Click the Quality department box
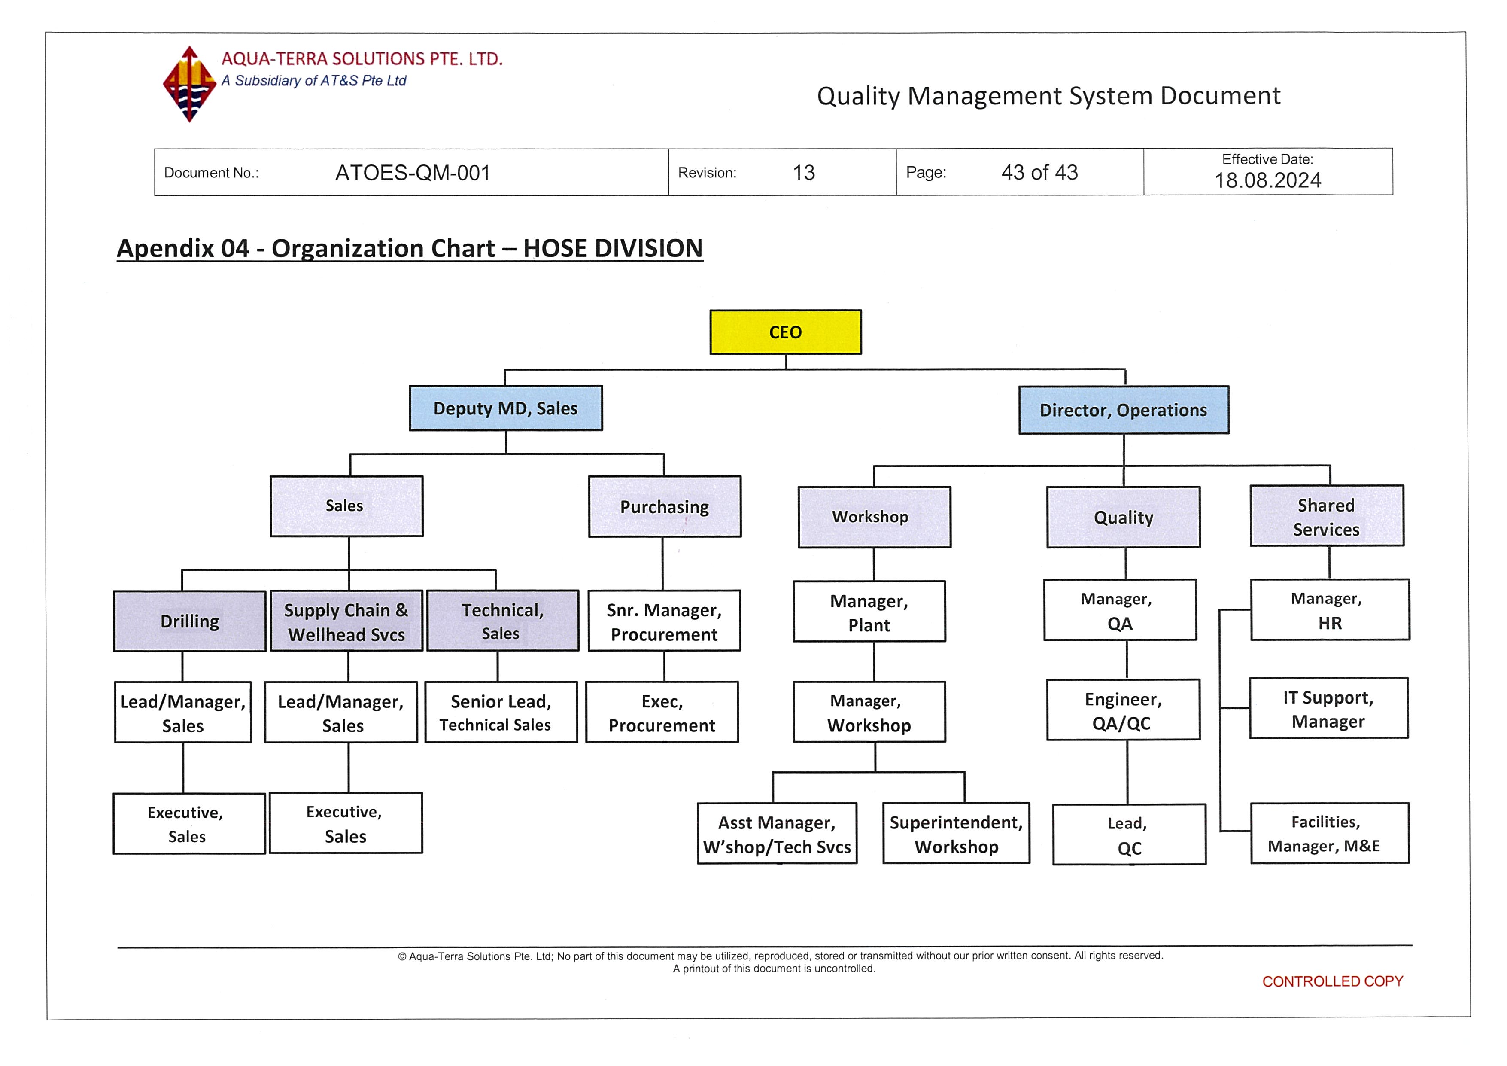This screenshot has width=1507, height=1066. pyautogui.click(x=1123, y=517)
